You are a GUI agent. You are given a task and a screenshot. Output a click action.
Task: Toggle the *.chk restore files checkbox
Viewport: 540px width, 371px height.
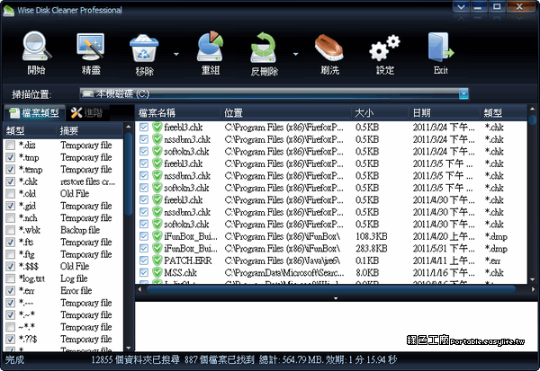(10, 181)
